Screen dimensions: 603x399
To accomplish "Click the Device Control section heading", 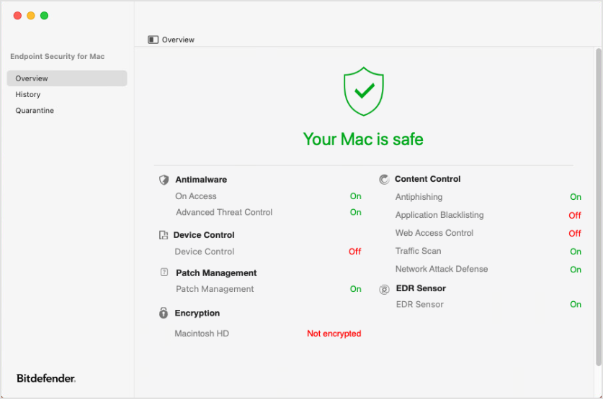I will 204,235.
